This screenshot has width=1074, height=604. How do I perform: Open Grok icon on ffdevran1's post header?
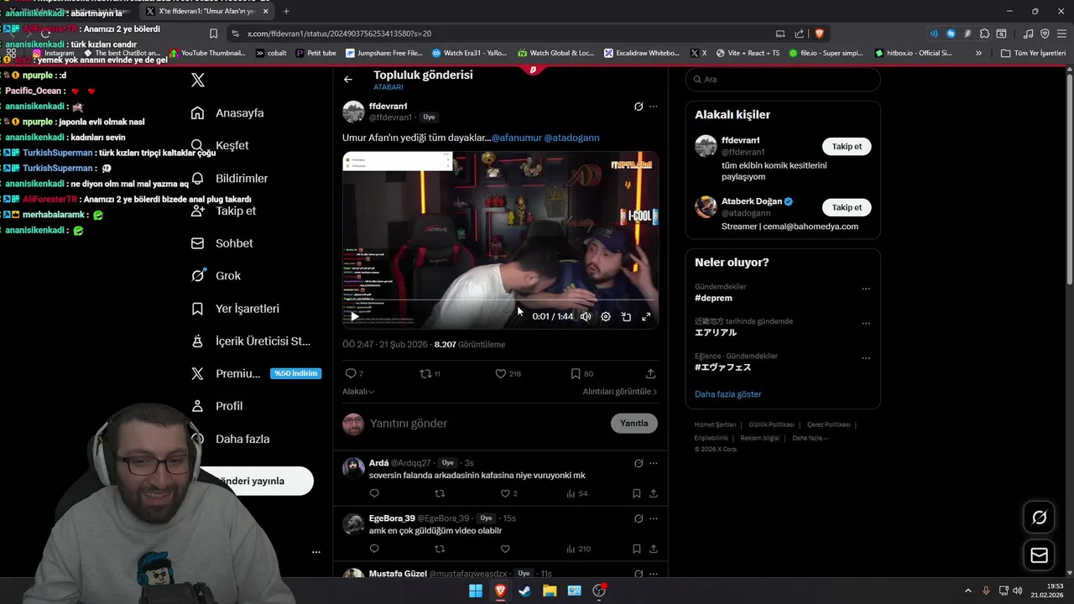pyautogui.click(x=639, y=107)
